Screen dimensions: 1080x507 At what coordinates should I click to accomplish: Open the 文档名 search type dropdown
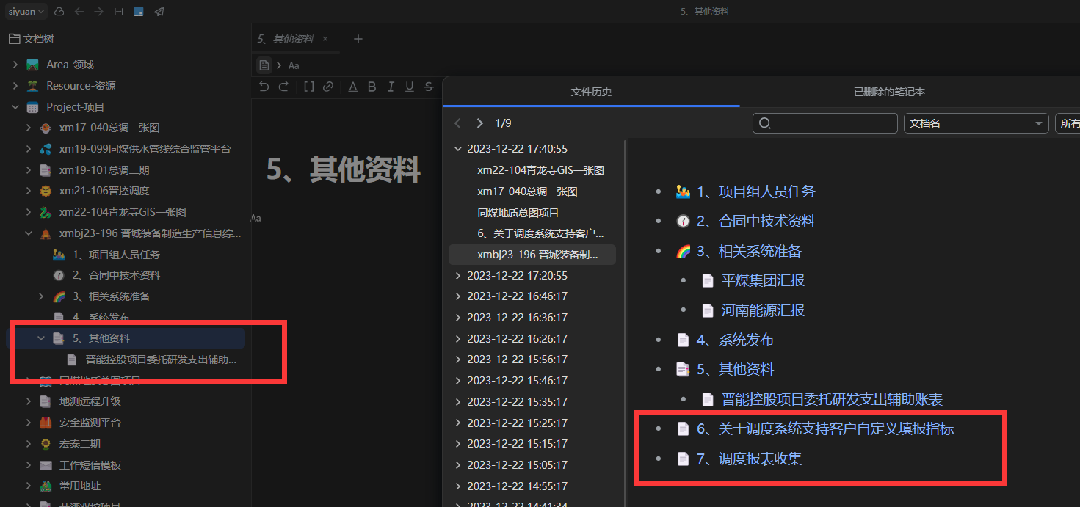[x=976, y=123]
